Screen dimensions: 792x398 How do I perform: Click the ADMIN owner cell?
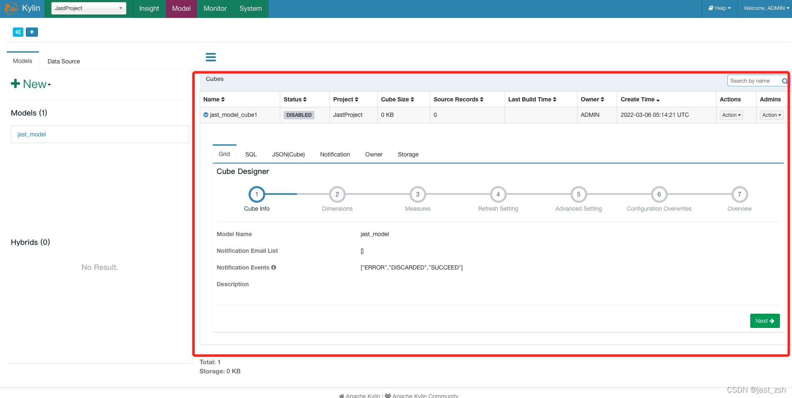click(x=590, y=115)
